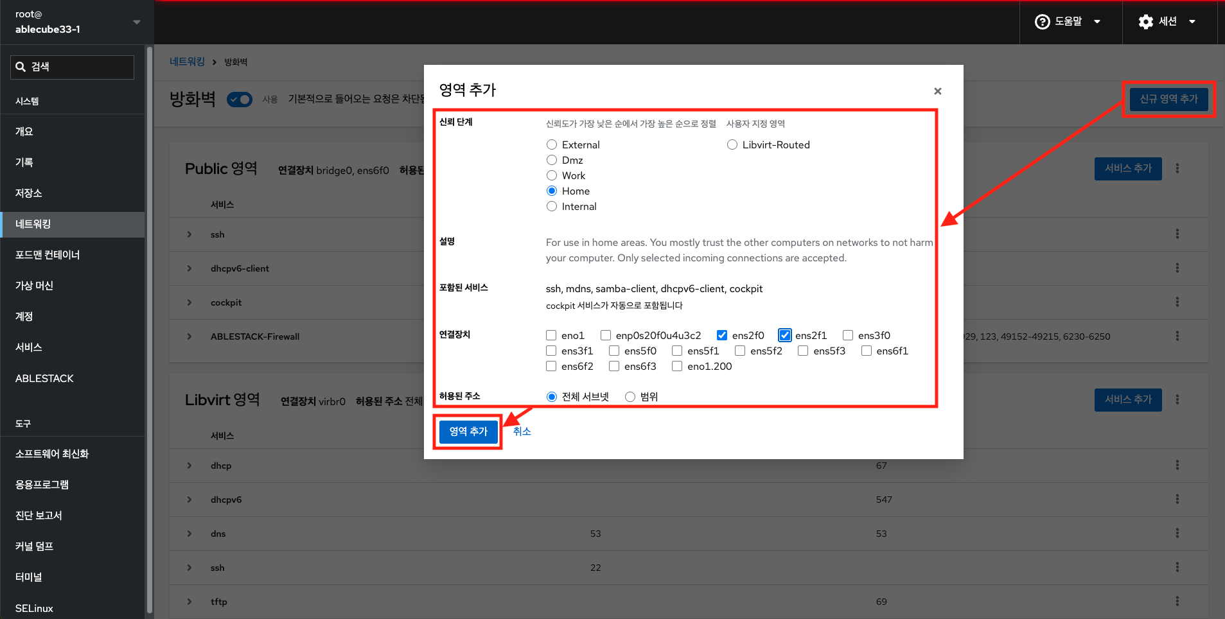
Task: Click the blue 영역 추가 button
Action: (468, 432)
